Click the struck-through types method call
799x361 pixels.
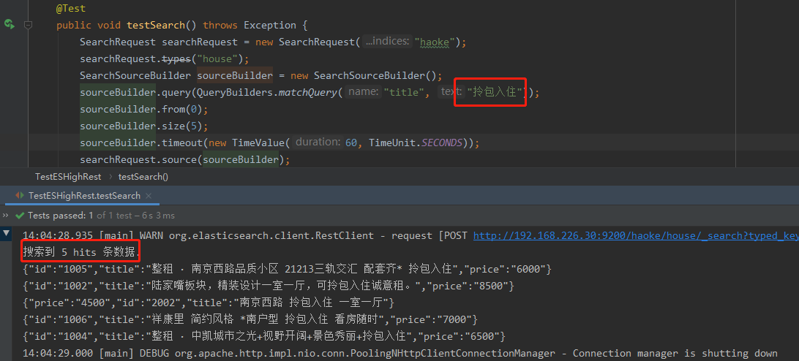[x=176, y=58]
